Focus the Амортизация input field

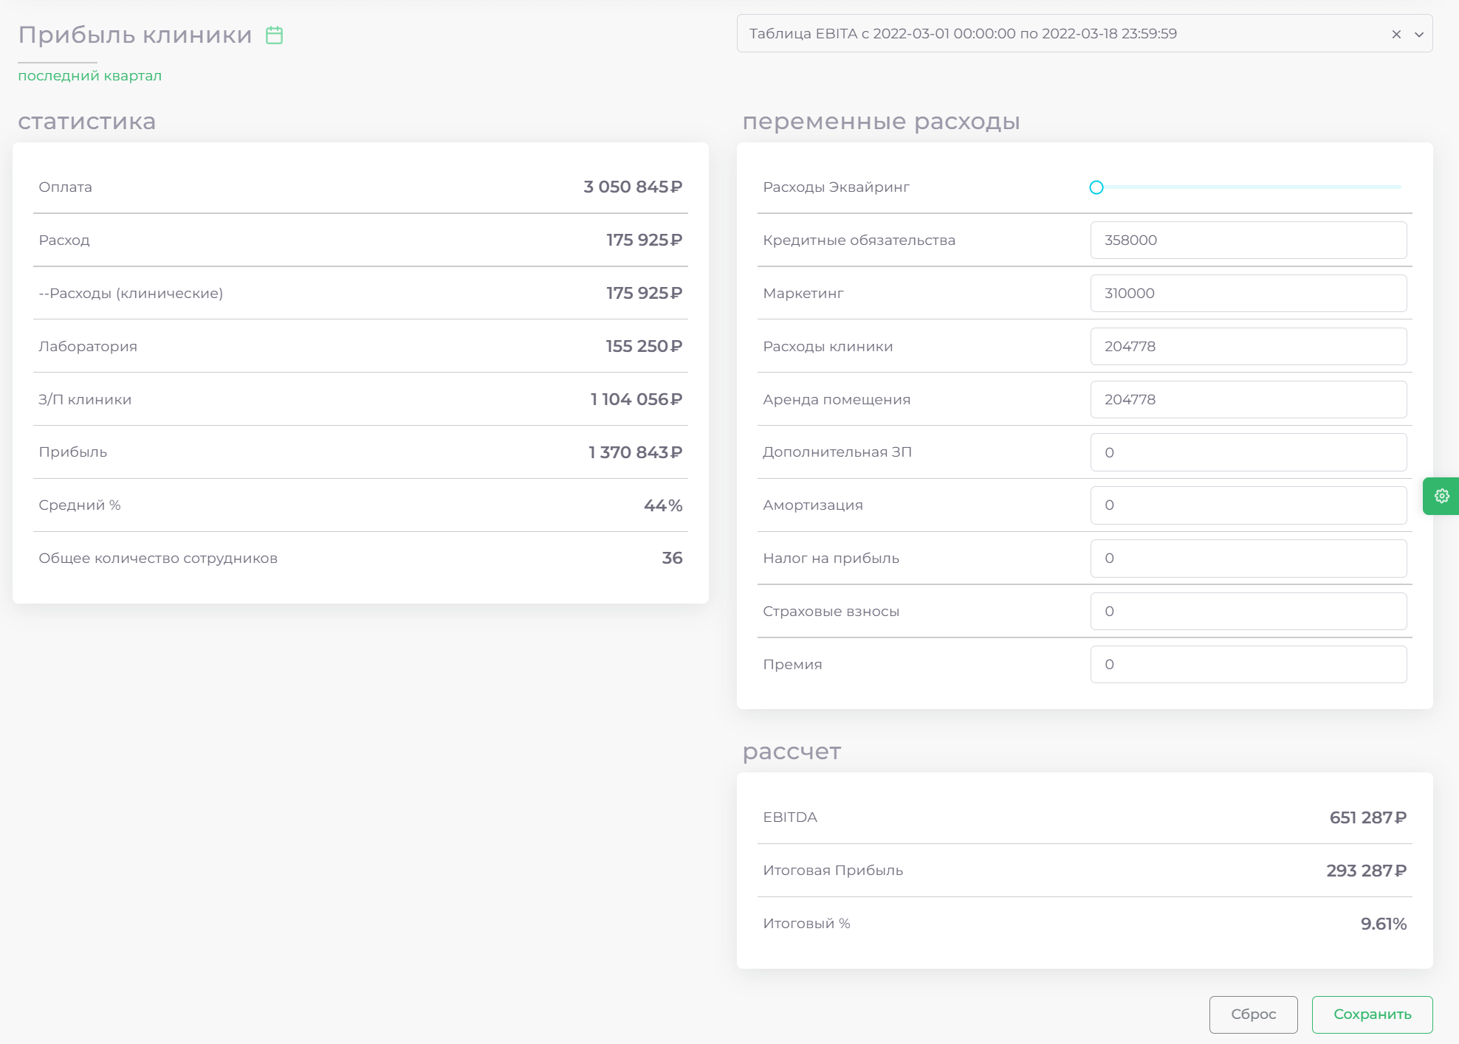tap(1249, 505)
